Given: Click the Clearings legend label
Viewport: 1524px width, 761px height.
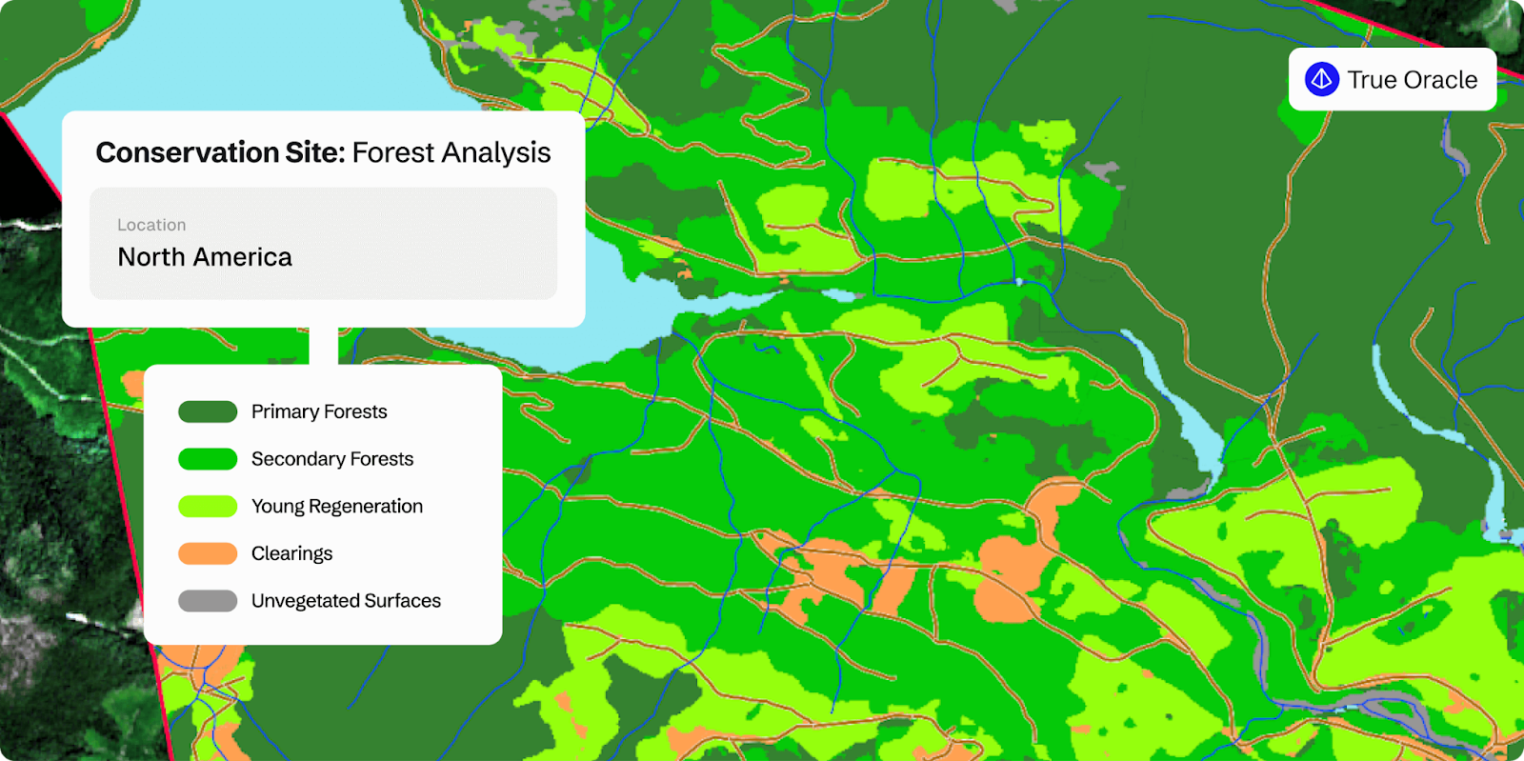Looking at the screenshot, I should pos(291,553).
